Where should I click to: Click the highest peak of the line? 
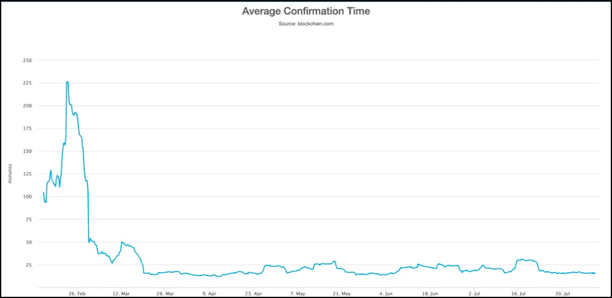(67, 82)
